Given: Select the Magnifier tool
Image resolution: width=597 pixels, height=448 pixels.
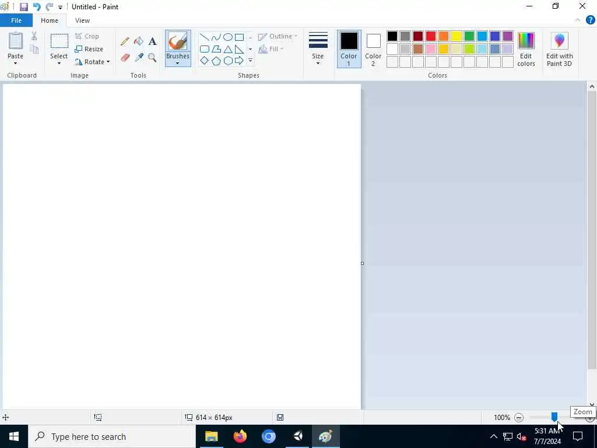Looking at the screenshot, I should [x=152, y=58].
